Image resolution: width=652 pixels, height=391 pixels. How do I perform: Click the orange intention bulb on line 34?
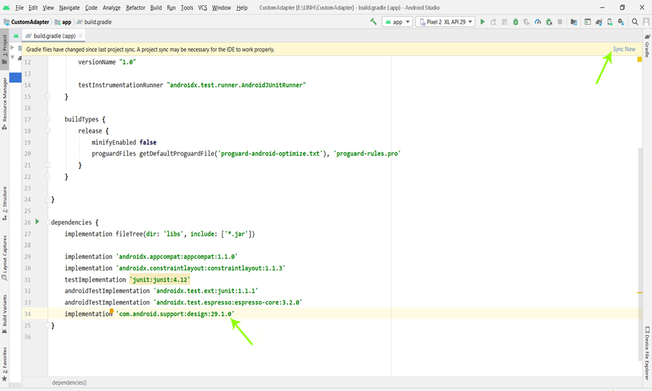click(x=111, y=311)
